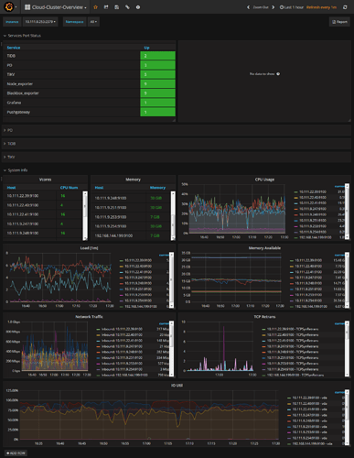Toggle Inbound 10.111.9.251:9100 in Network Traffic legend
The image size is (354, 458).
tap(122, 357)
